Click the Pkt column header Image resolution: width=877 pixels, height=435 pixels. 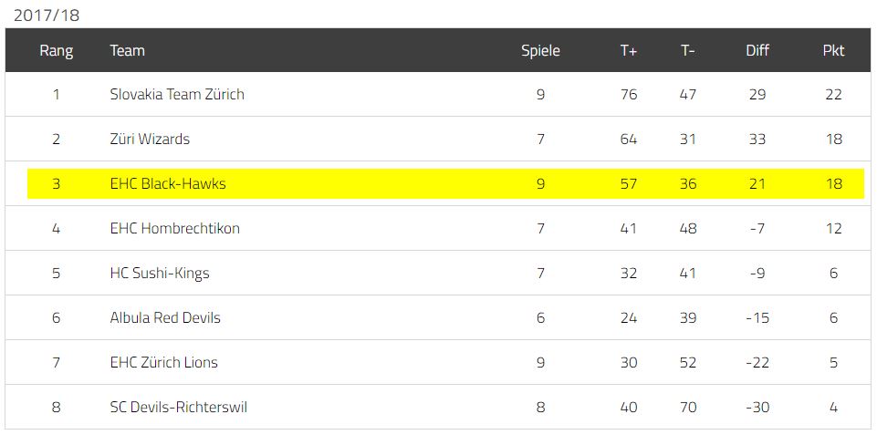tap(833, 50)
